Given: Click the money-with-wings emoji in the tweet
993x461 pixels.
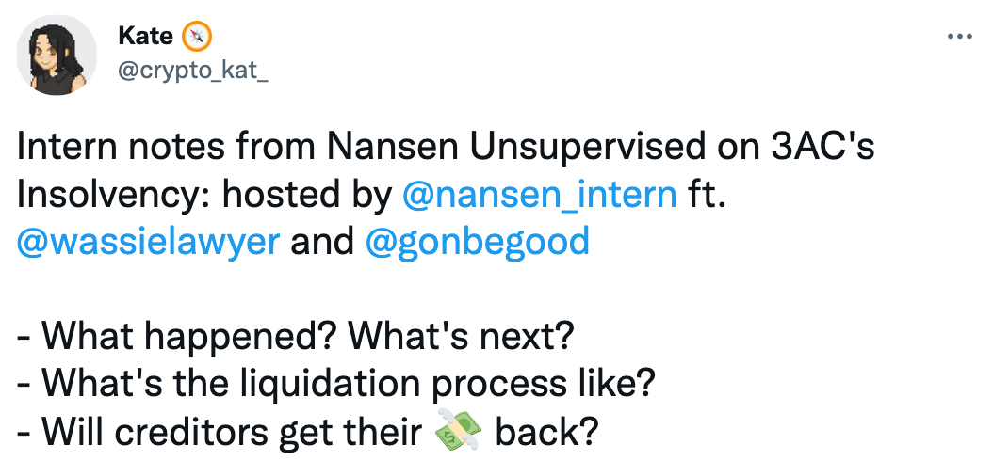Looking at the screenshot, I should [x=459, y=433].
